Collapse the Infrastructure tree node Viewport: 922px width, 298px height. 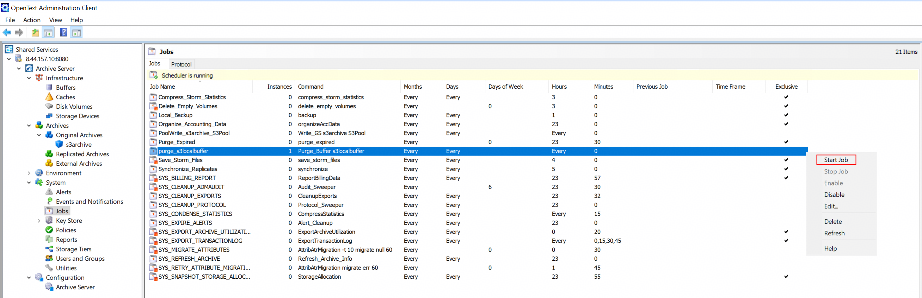(29, 78)
